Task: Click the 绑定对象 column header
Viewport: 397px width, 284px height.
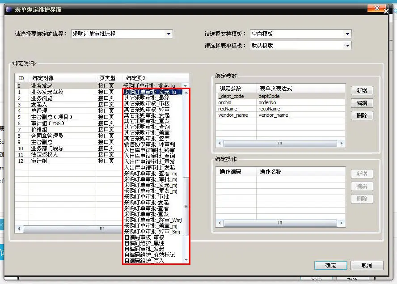Action: click(62, 78)
